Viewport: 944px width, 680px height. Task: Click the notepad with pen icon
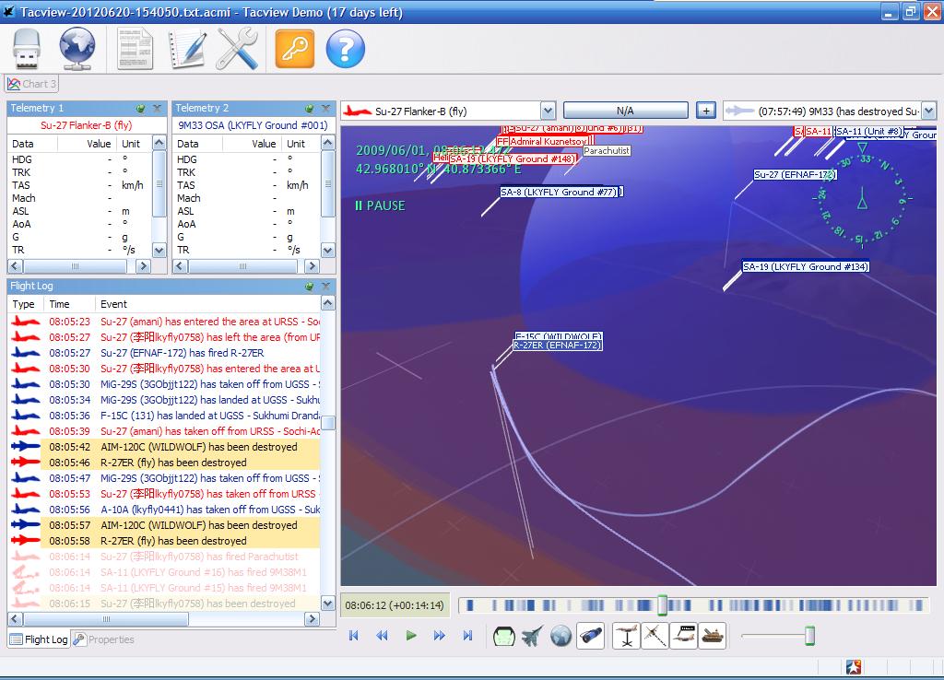[x=187, y=49]
